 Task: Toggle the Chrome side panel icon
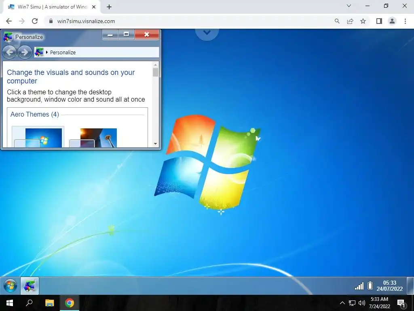379,21
